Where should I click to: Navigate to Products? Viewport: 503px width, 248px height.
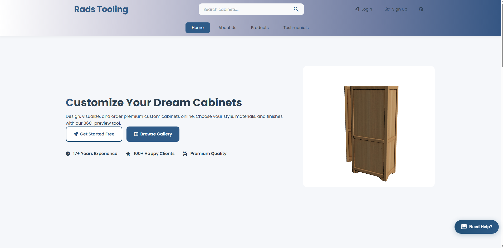(260, 28)
